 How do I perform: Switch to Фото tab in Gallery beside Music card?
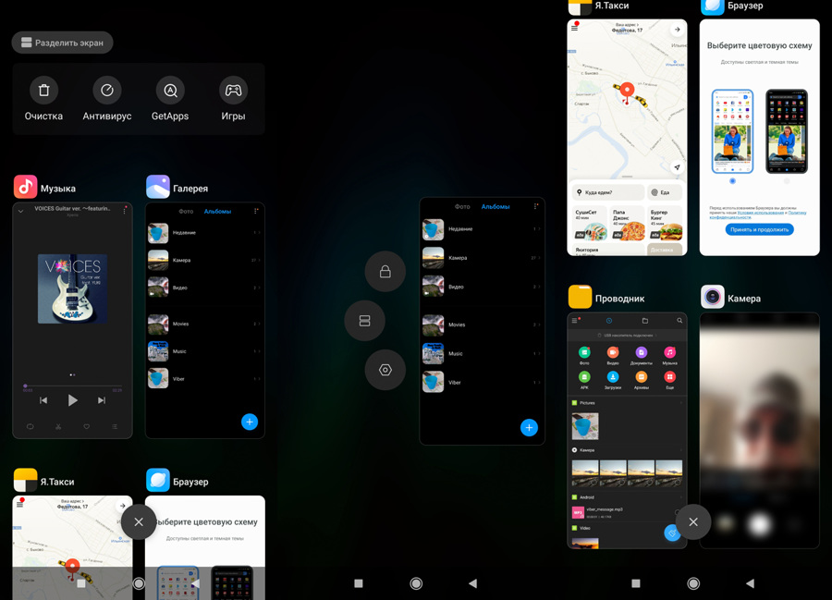(x=186, y=211)
